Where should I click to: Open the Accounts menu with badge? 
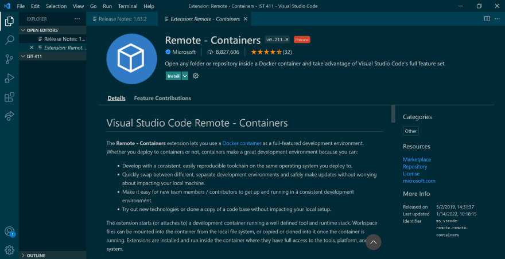tap(9, 231)
